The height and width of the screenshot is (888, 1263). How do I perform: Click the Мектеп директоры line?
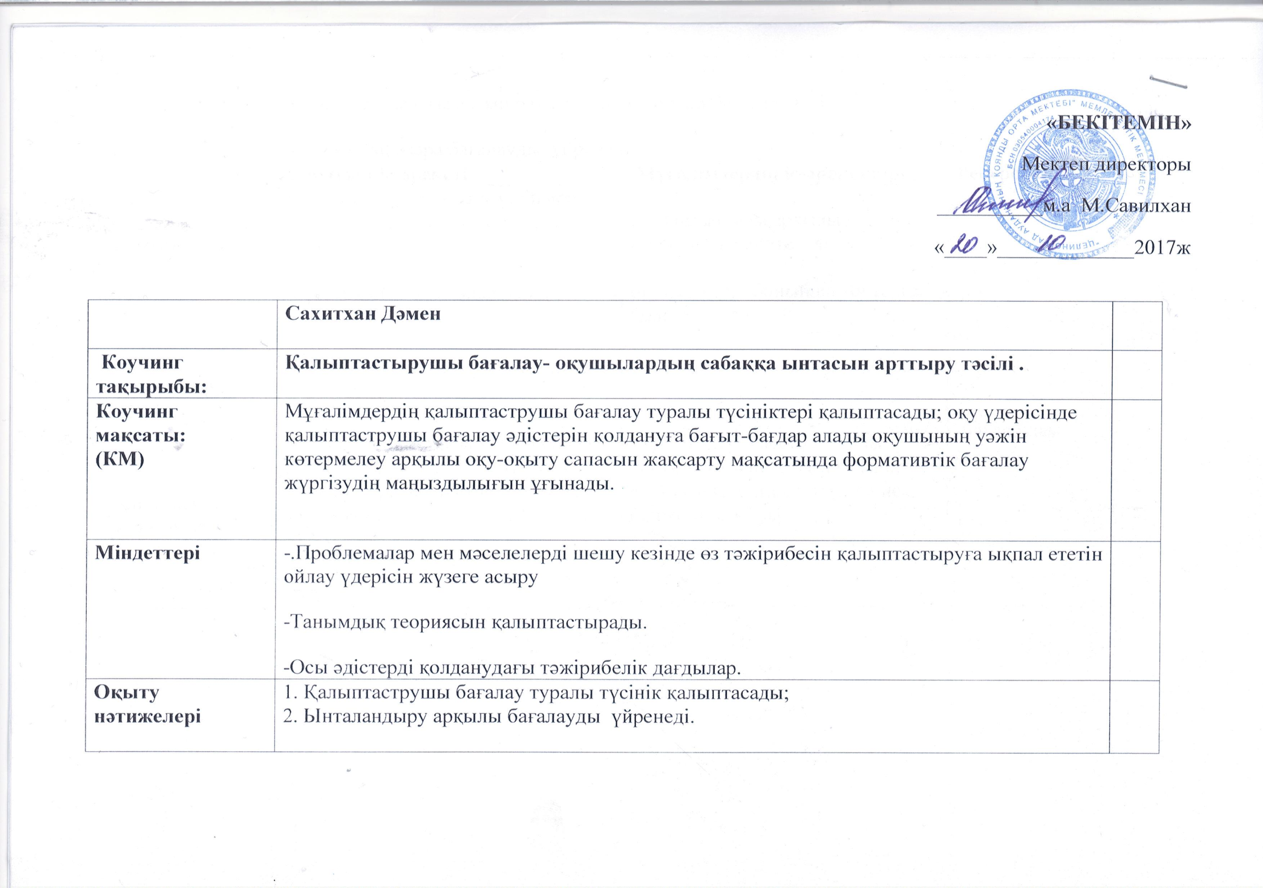point(1106,166)
